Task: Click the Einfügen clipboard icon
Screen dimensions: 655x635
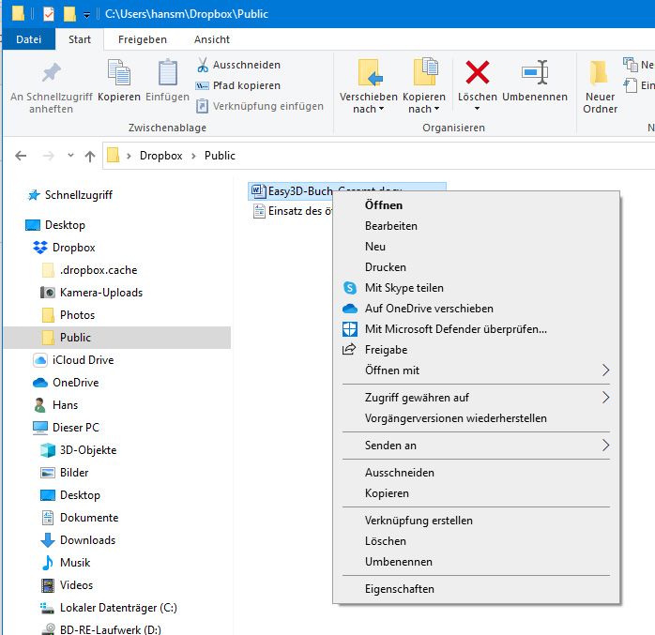Action: (x=167, y=73)
